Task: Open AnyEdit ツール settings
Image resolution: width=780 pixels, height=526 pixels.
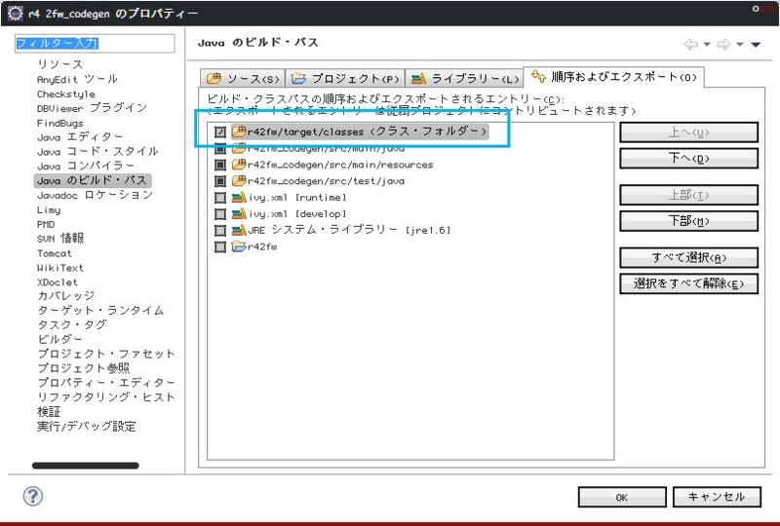Action: (x=77, y=79)
